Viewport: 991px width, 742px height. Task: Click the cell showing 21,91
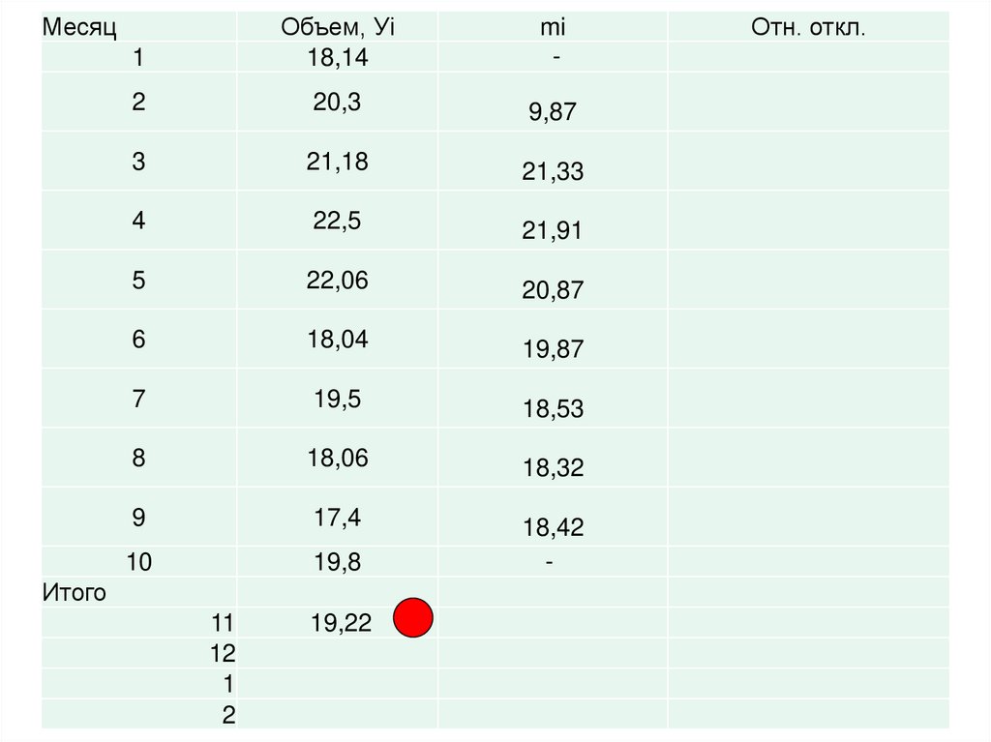coord(552,231)
